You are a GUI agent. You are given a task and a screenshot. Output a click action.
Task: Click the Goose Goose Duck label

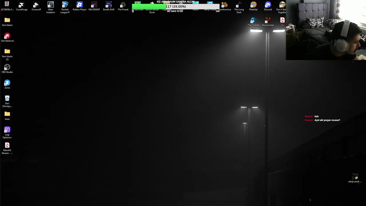[152, 11]
